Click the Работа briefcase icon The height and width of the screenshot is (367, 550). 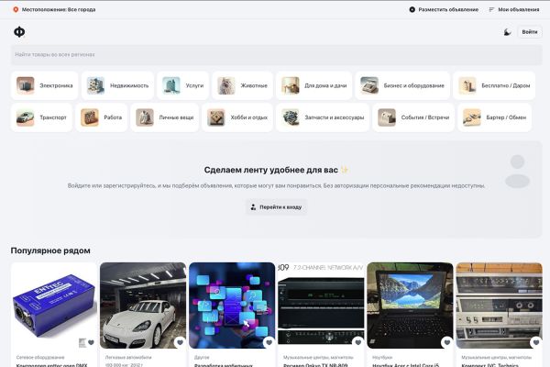point(90,117)
